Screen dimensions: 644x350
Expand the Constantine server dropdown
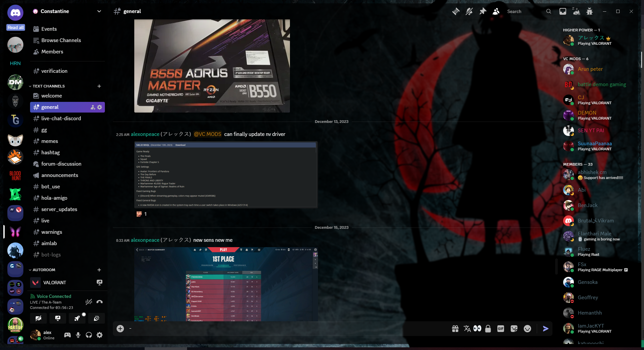[x=99, y=11]
